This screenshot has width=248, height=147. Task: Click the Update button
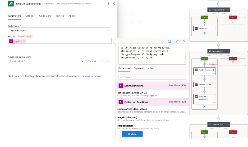(132, 134)
